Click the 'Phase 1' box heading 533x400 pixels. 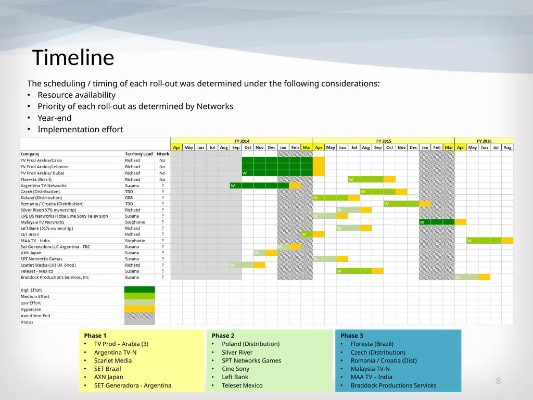(x=95, y=336)
